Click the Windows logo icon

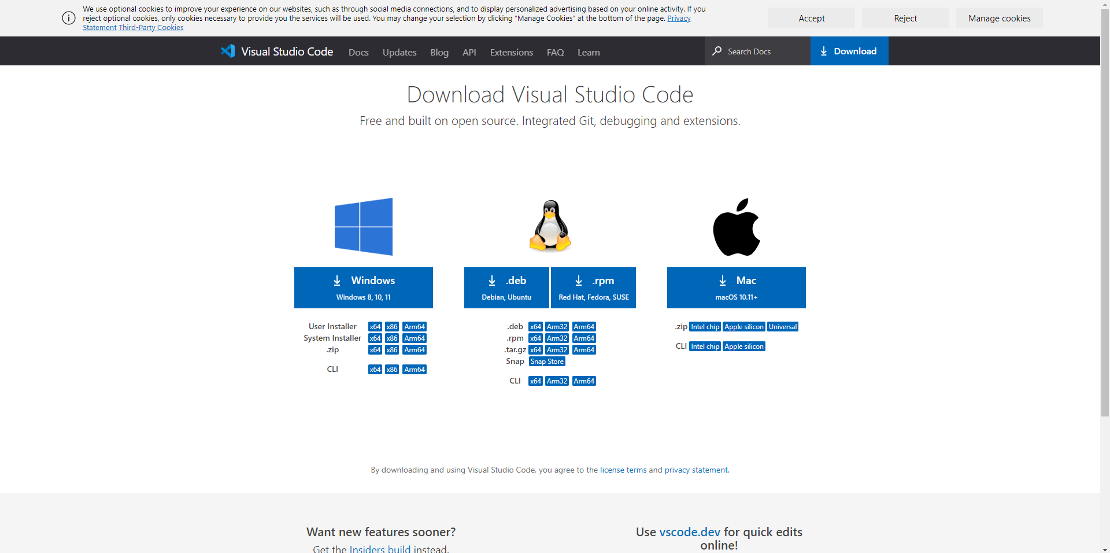point(363,226)
